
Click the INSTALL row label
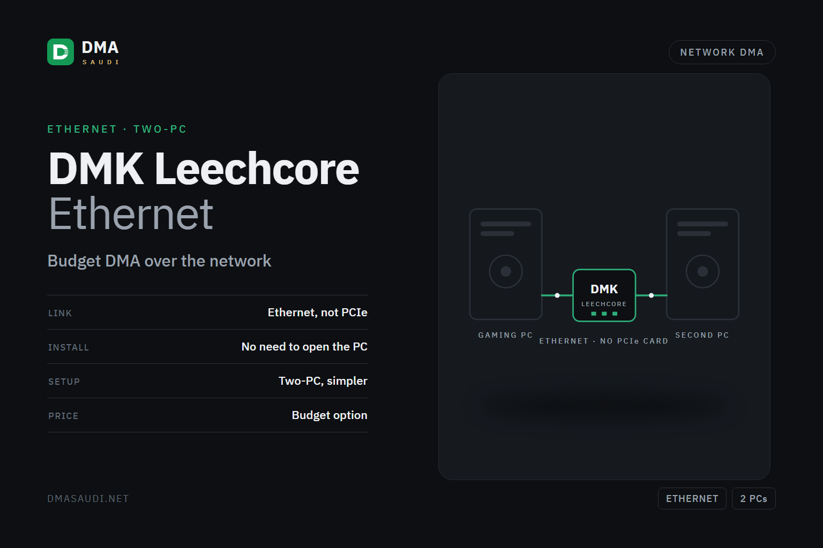point(69,347)
